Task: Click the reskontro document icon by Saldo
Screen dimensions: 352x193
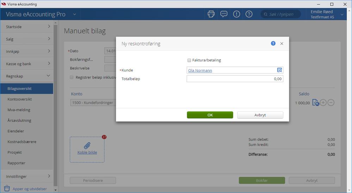Action: pos(316,103)
